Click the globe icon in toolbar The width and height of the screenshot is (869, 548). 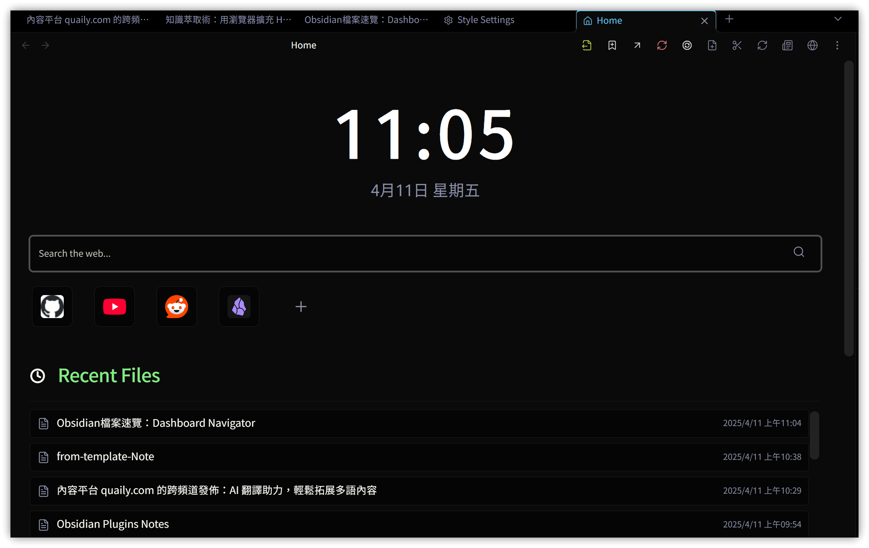click(x=812, y=45)
